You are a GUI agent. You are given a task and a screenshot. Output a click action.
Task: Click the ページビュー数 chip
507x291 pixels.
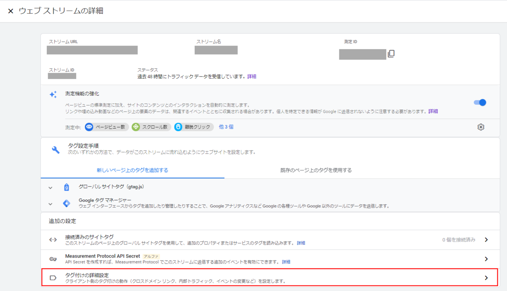pyautogui.click(x=107, y=127)
